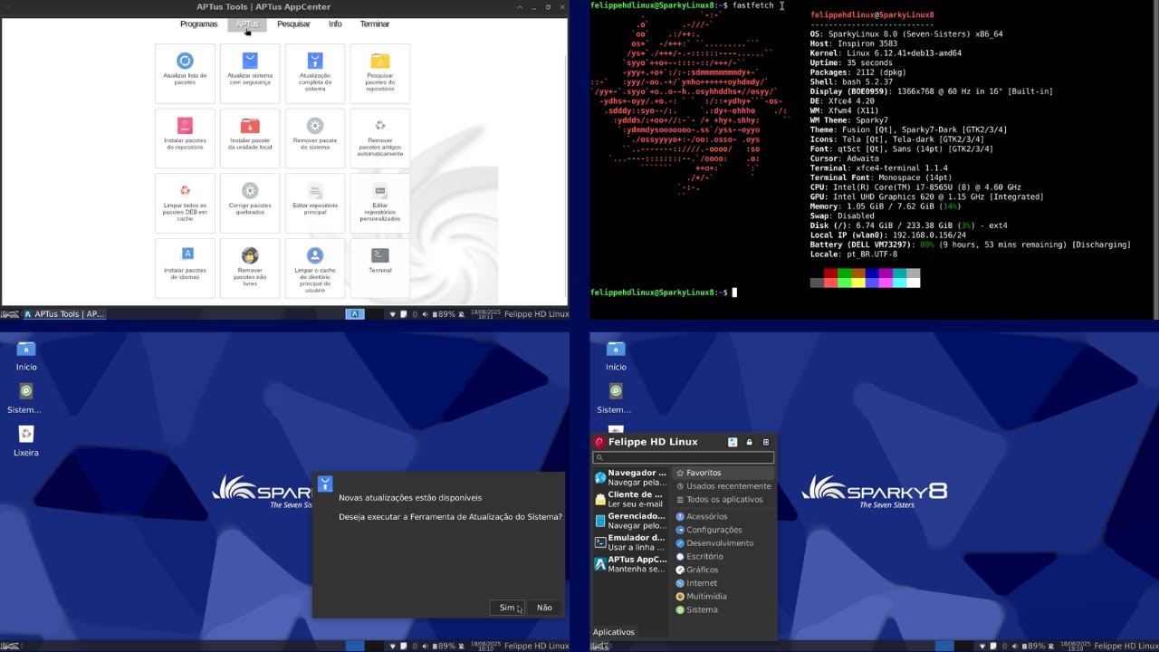Click the 'fastfetch' command text in terminal

coord(752,5)
